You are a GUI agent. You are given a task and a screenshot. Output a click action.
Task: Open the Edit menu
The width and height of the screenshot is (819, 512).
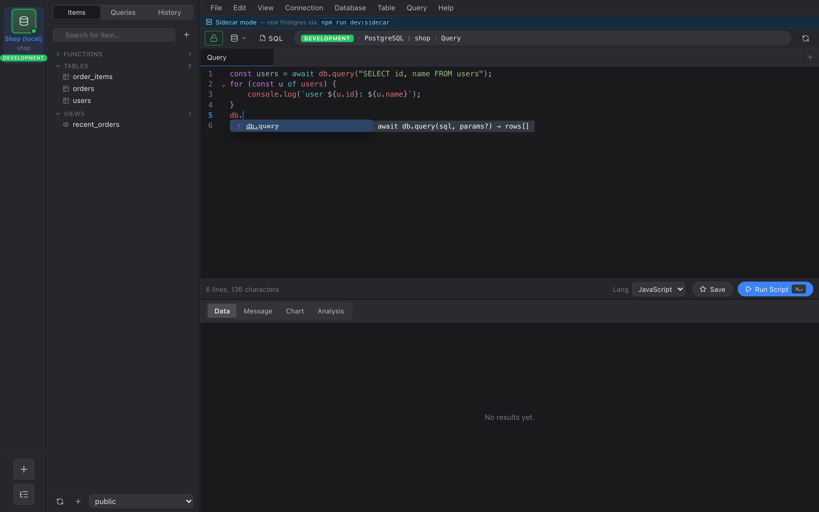pos(240,8)
